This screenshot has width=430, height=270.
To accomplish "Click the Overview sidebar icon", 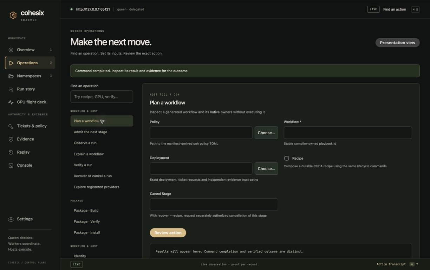I will point(11,50).
